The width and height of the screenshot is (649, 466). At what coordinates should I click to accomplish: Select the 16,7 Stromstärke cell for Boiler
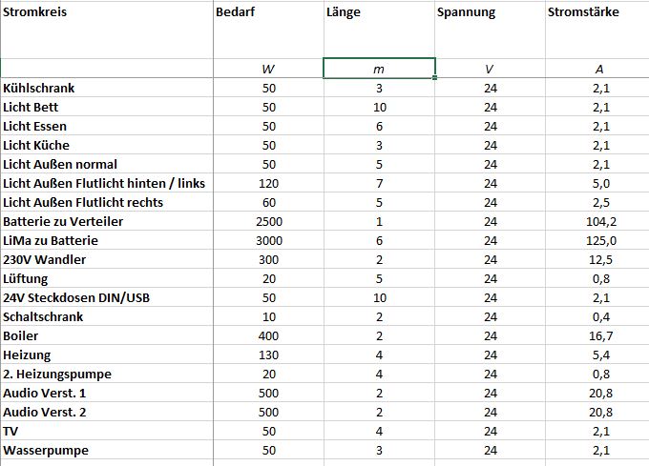tap(598, 335)
